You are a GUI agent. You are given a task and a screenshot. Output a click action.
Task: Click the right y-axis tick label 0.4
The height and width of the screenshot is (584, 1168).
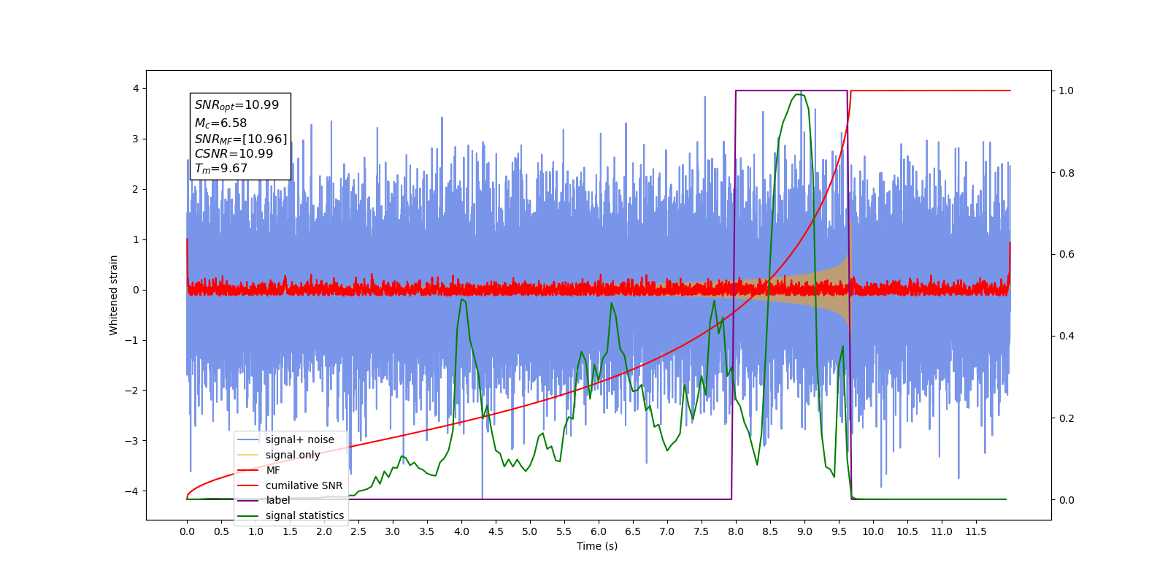pyautogui.click(x=1067, y=337)
